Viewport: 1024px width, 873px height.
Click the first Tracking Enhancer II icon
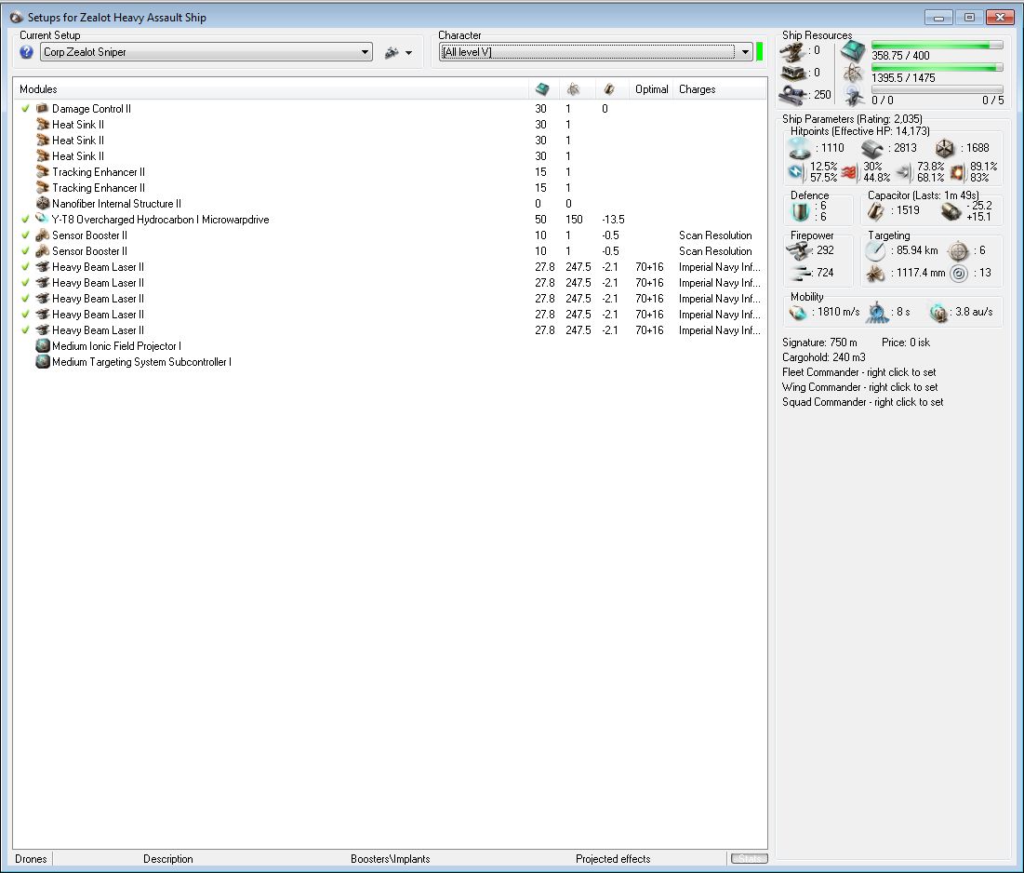[43, 172]
